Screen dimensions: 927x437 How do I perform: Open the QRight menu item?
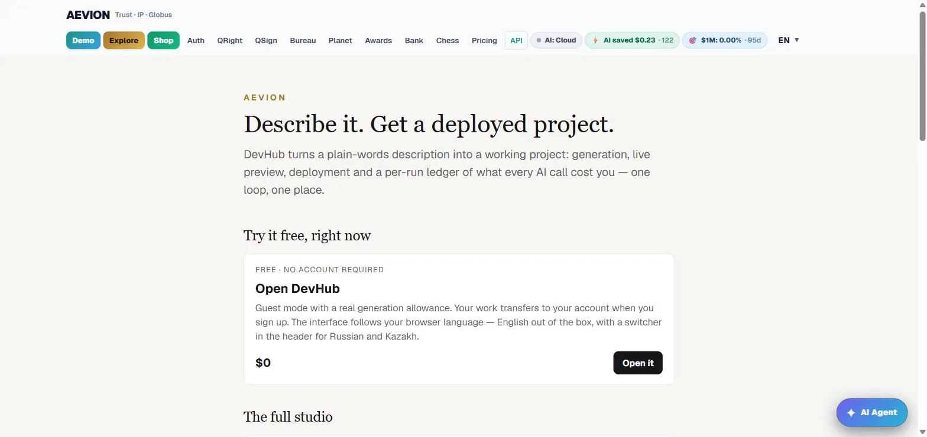tap(229, 40)
